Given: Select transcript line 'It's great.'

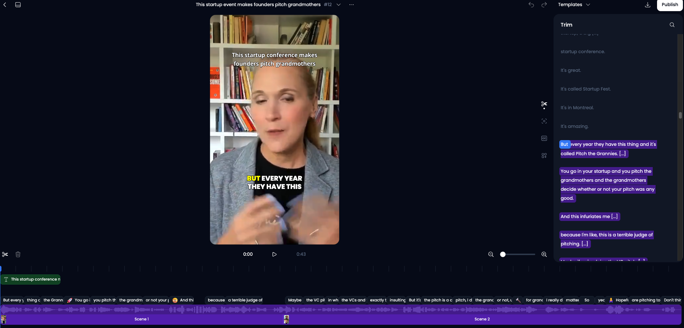Looking at the screenshot, I should click(571, 70).
